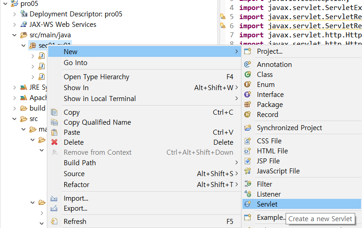Click the Copy Qualified Name icon
The image size is (362, 228).
pyautogui.click(x=54, y=122)
